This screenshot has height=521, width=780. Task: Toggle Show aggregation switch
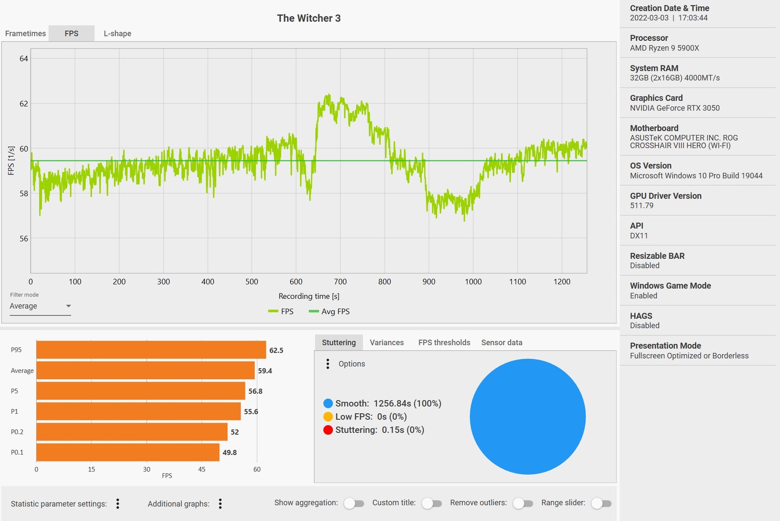(x=354, y=503)
